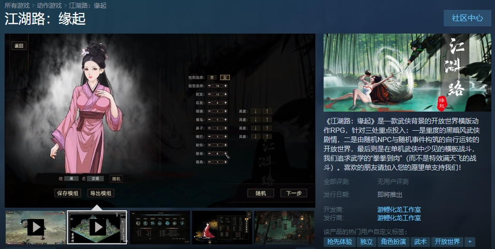Go to 所有游戏 in the breadcrumb
The image size is (495, 249).
[x=17, y=5]
